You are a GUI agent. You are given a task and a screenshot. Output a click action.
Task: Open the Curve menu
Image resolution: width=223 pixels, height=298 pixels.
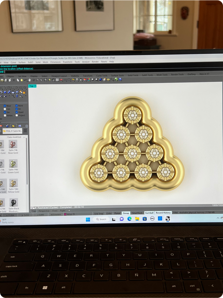(13, 62)
